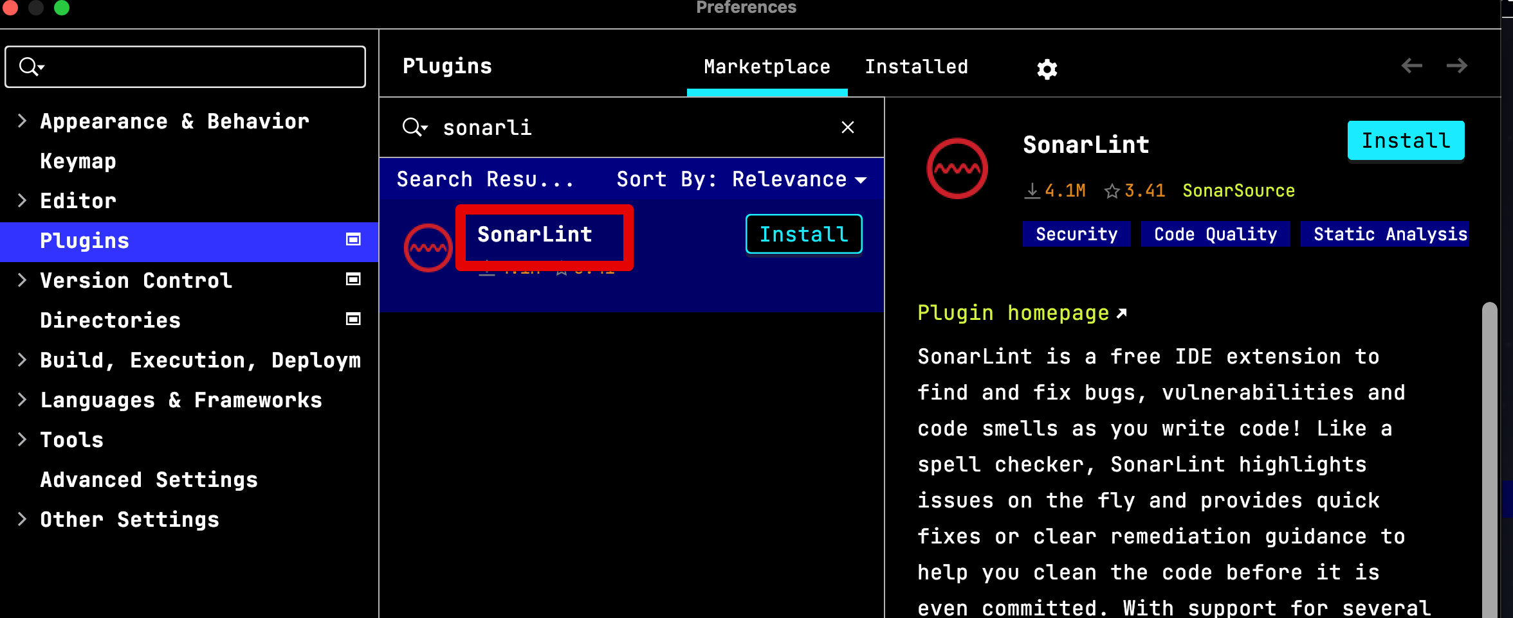Click the magnifier in the Marketplace search bar

click(413, 127)
